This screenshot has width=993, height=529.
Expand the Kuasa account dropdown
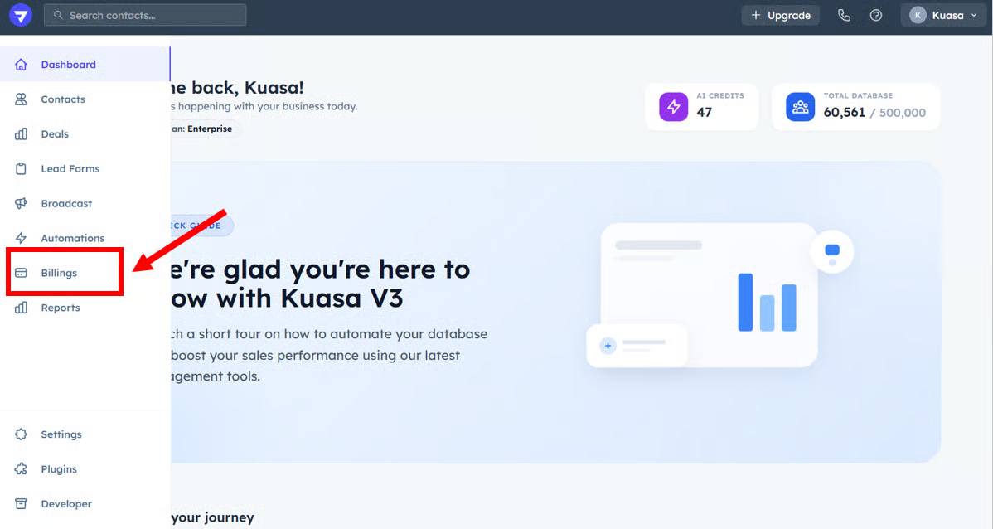click(944, 15)
